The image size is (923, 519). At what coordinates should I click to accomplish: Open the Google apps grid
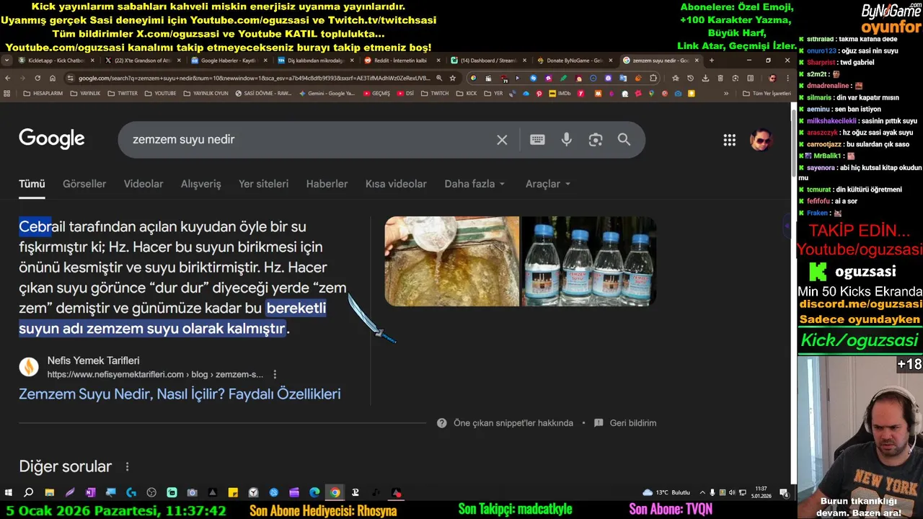pos(730,140)
